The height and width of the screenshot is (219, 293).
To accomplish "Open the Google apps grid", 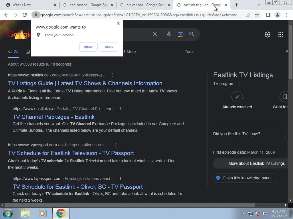I will 281,35.
